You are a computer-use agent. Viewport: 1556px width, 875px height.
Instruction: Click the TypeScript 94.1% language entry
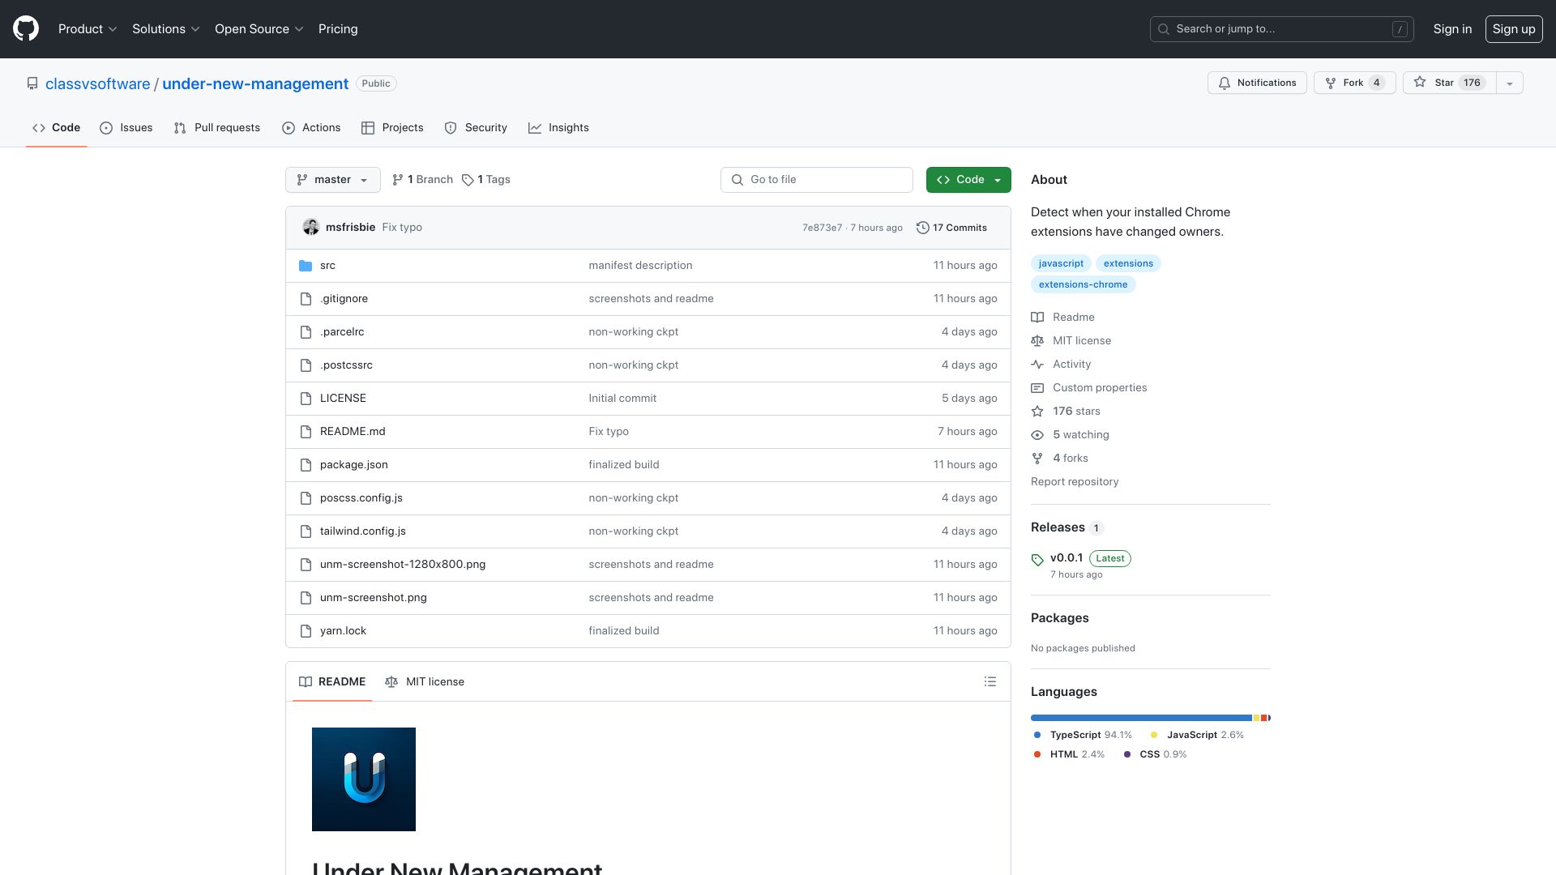(1083, 735)
